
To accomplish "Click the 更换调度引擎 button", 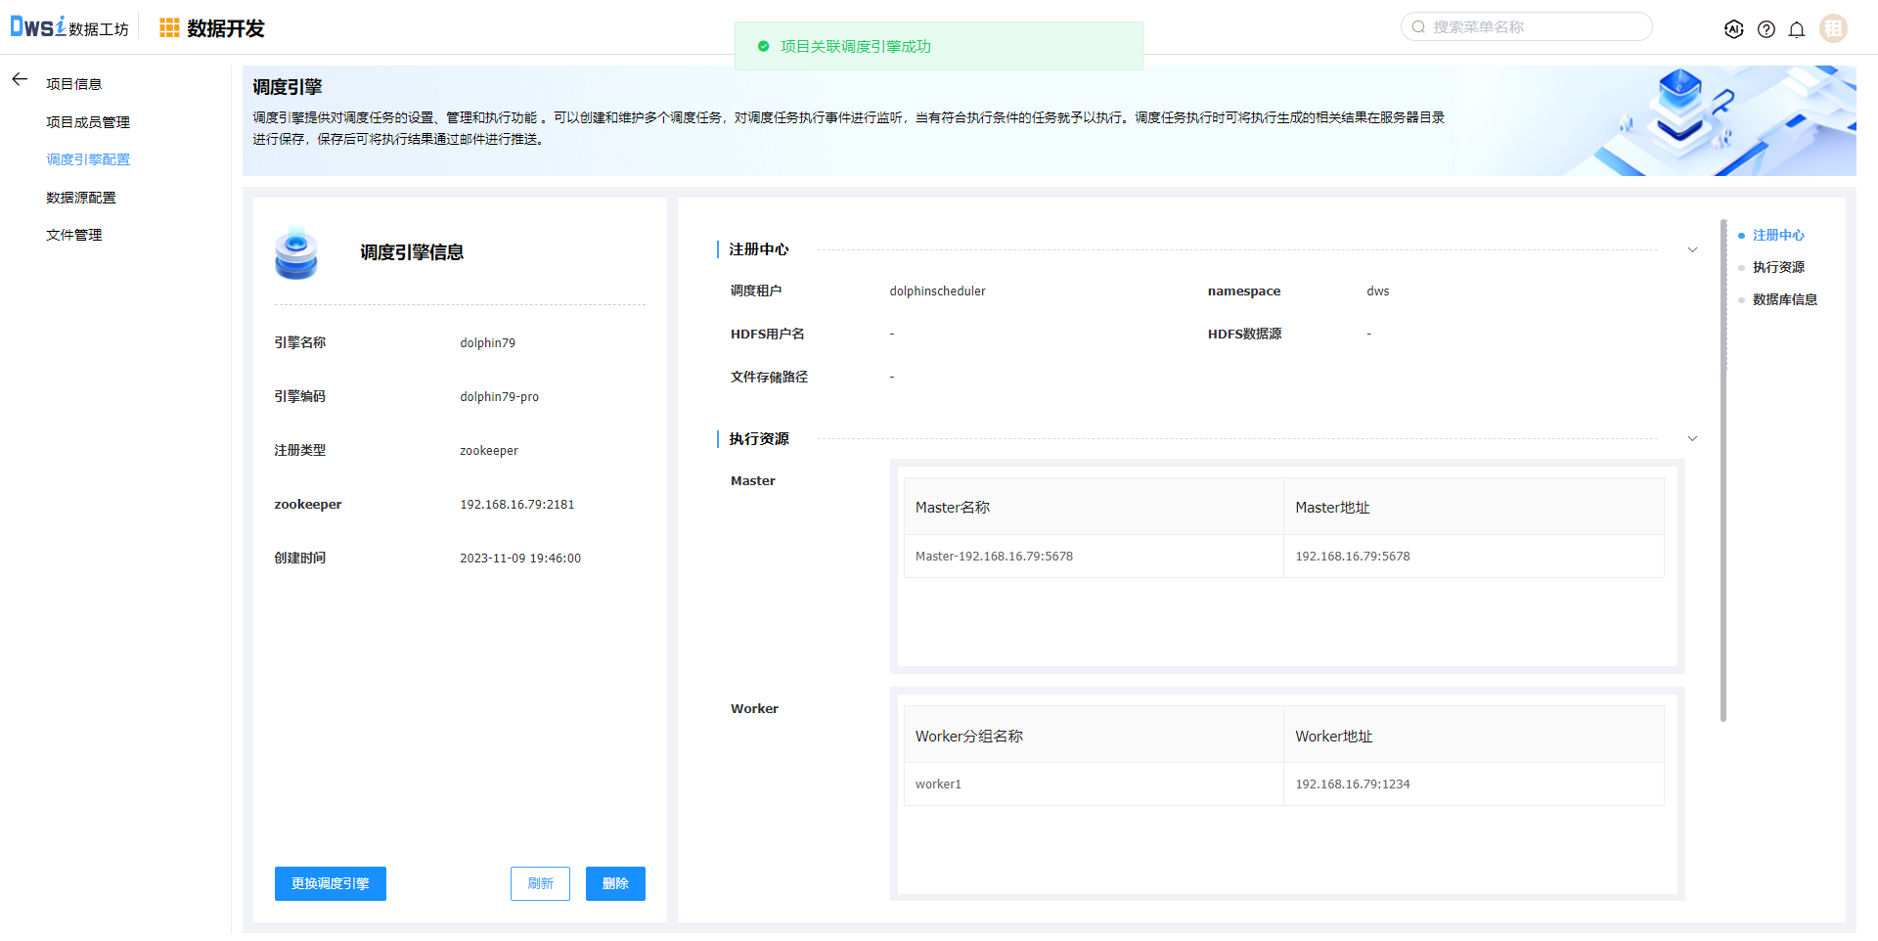I will tap(330, 883).
